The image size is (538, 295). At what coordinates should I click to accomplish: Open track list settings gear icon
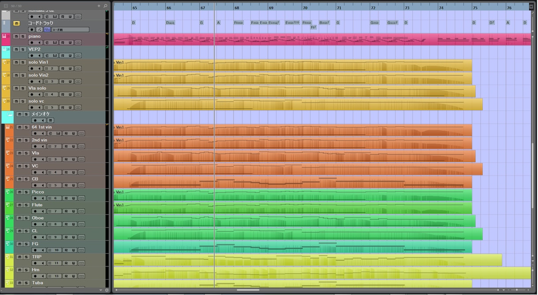click(x=107, y=290)
